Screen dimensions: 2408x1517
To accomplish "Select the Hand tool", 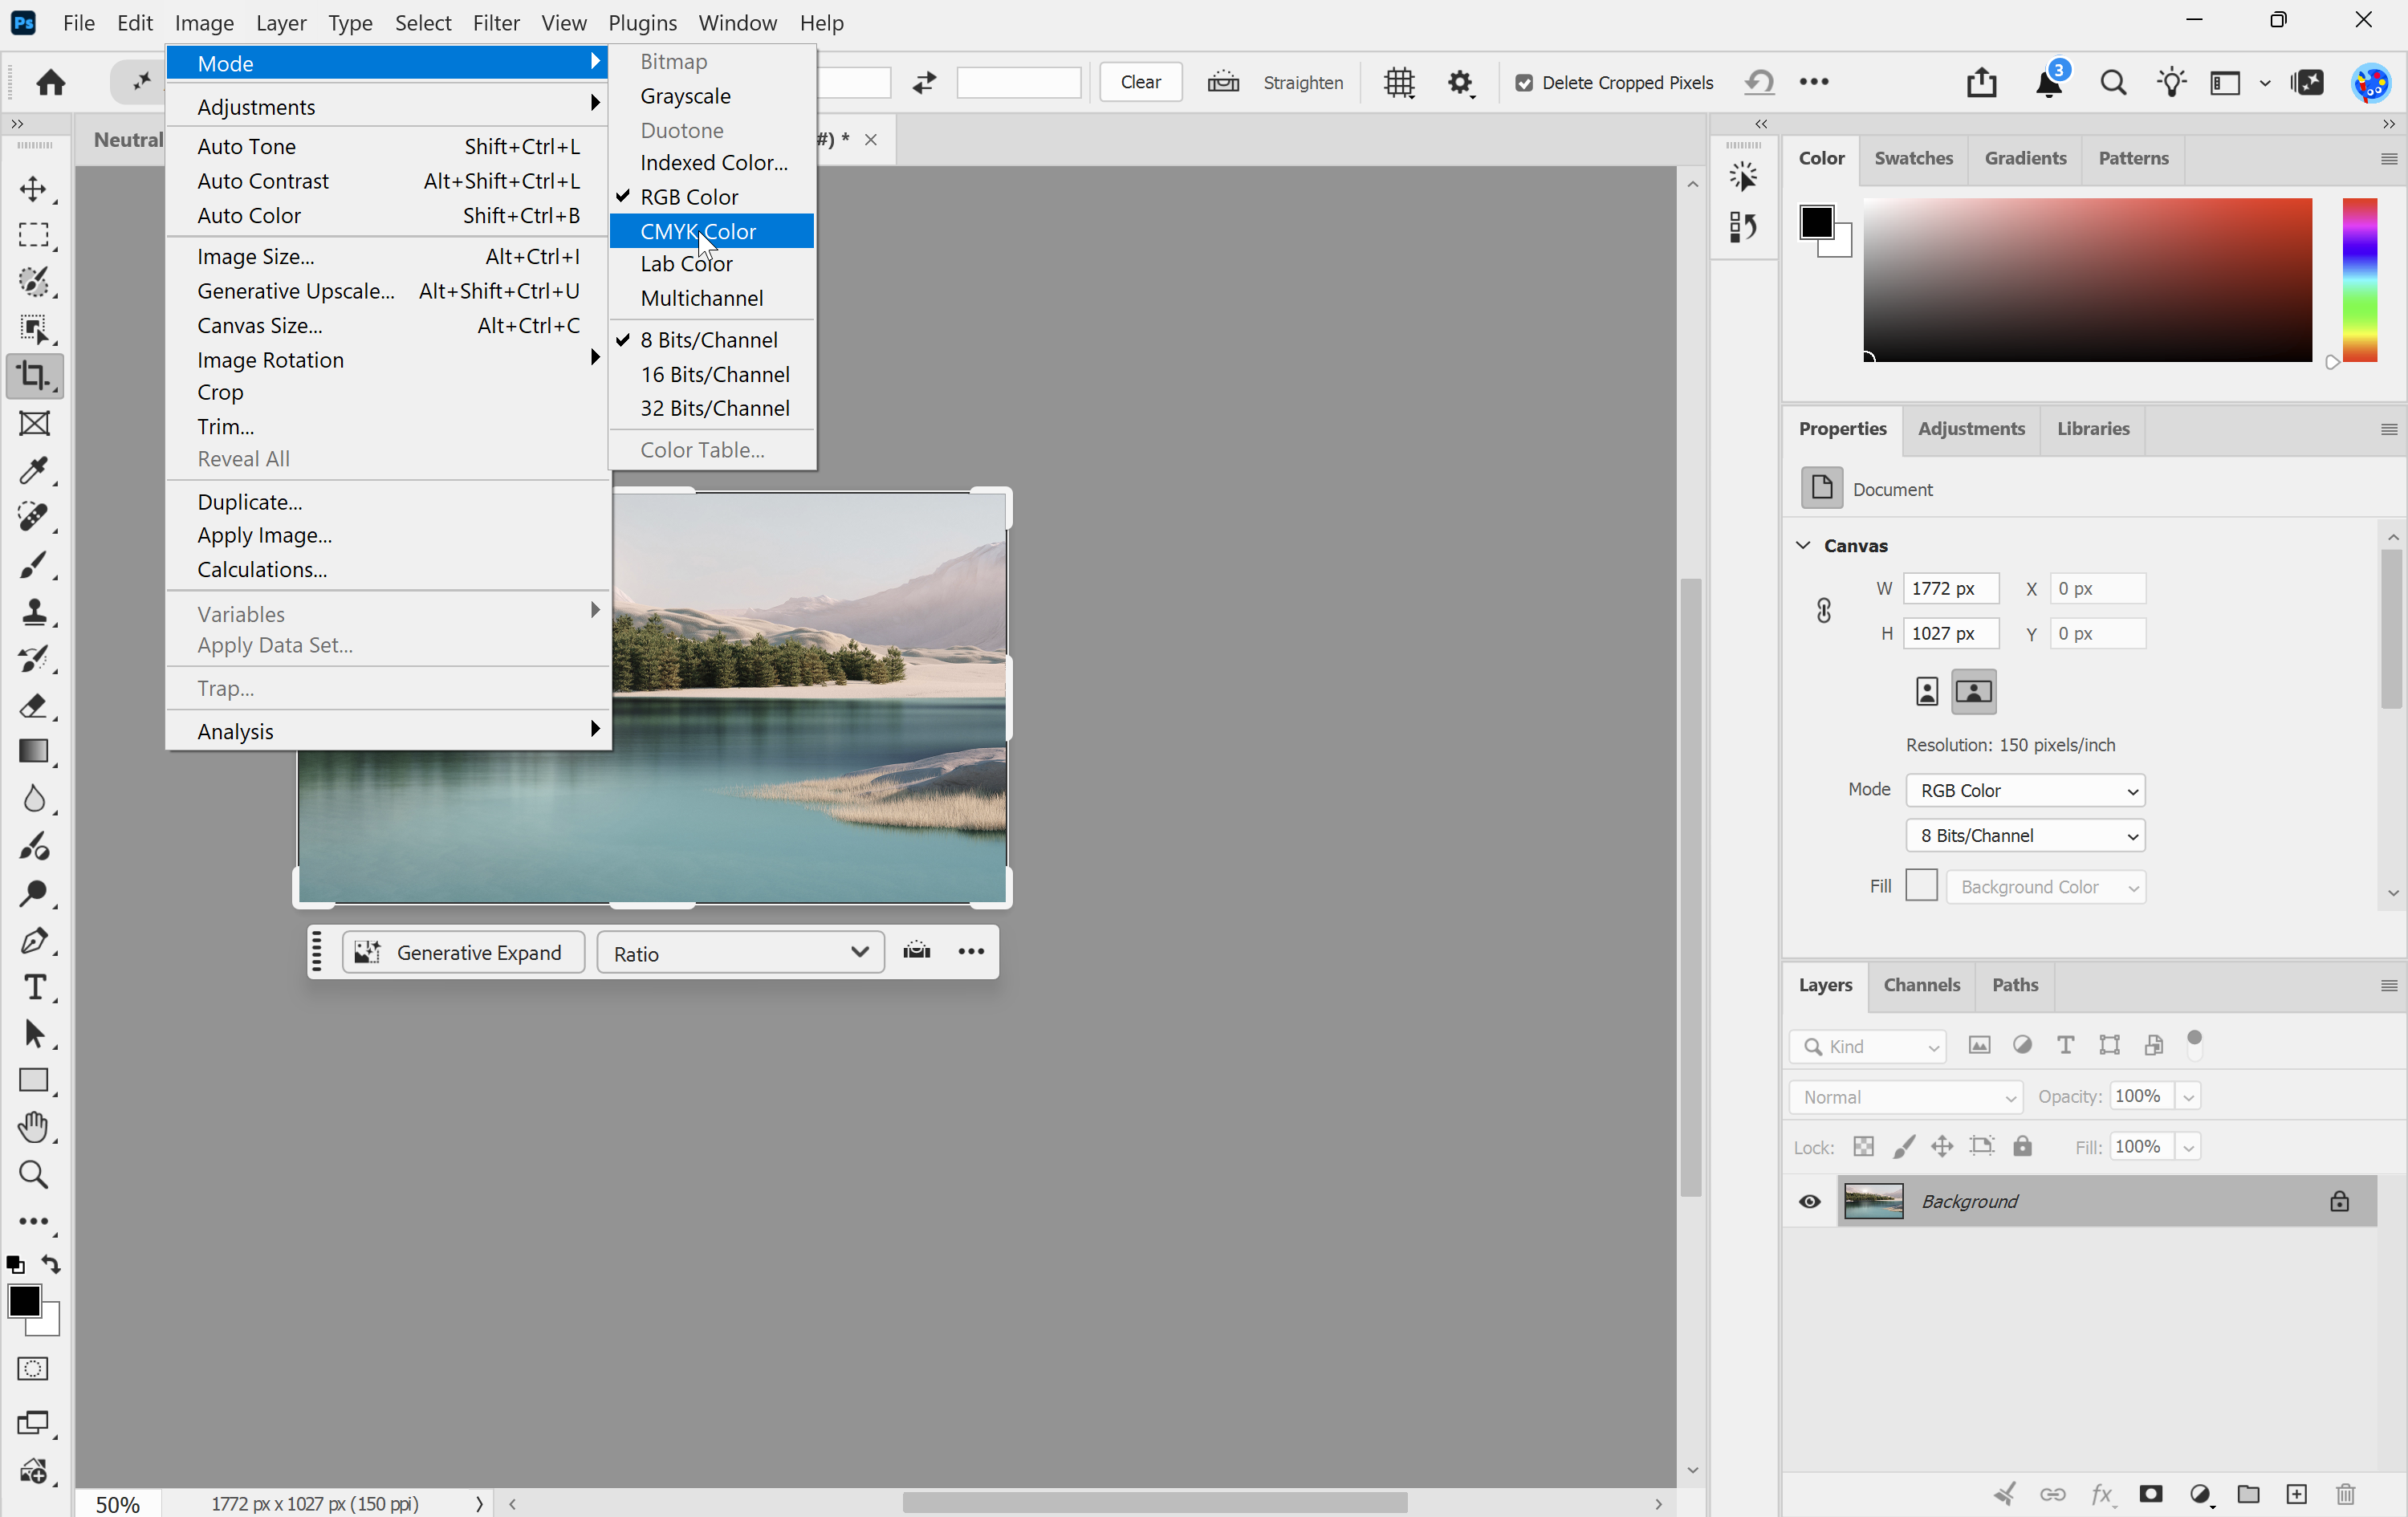I will tap(34, 1127).
